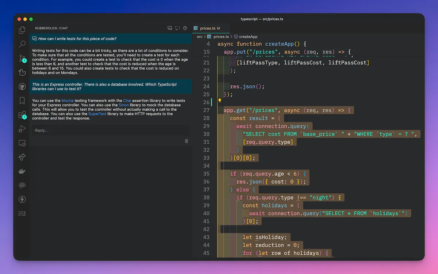Start a new chat in Rubberduck header
The width and height of the screenshot is (438, 274).
(170, 28)
